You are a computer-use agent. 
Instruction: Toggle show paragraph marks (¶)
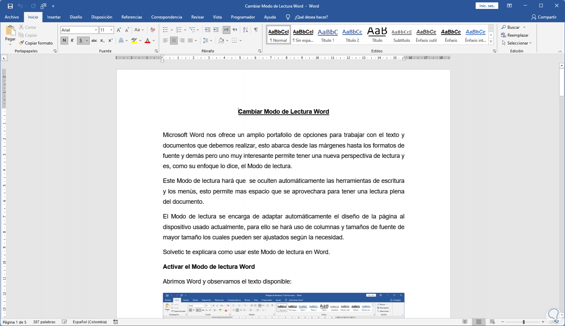(x=256, y=30)
